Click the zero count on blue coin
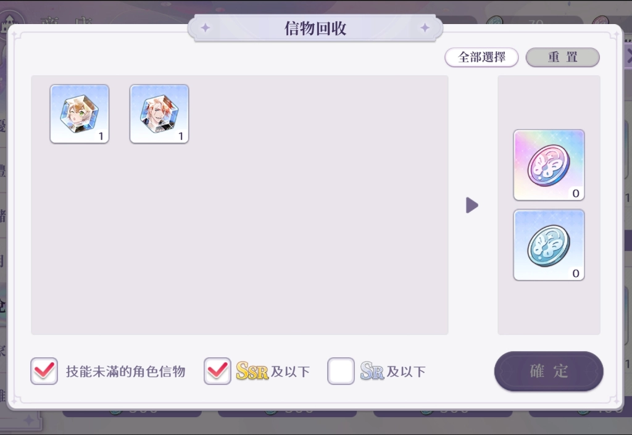The image size is (632, 435). pos(576,273)
